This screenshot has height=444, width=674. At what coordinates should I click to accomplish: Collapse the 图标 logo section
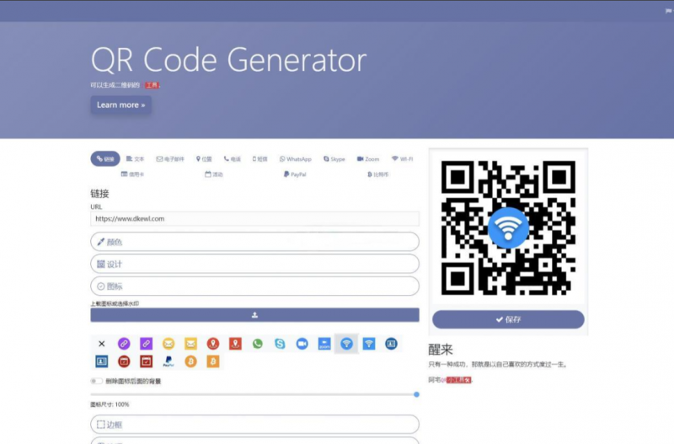click(x=254, y=286)
